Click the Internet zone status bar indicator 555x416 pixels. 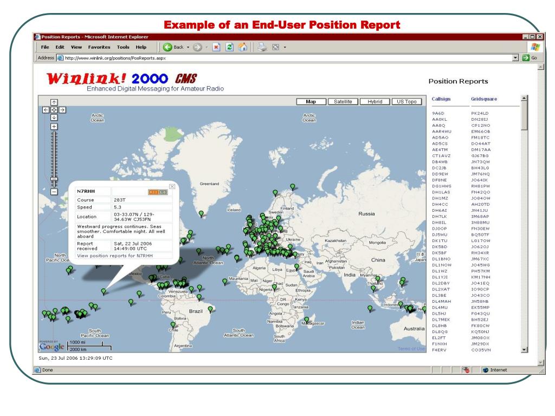495,370
